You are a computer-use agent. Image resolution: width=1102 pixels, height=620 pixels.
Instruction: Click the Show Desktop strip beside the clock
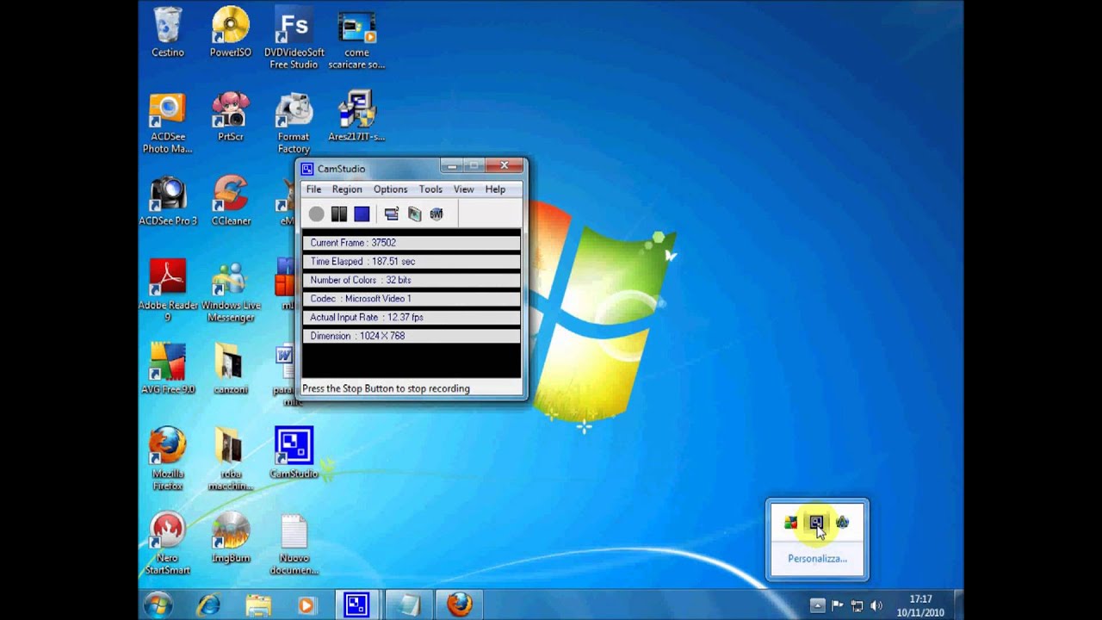click(x=957, y=604)
